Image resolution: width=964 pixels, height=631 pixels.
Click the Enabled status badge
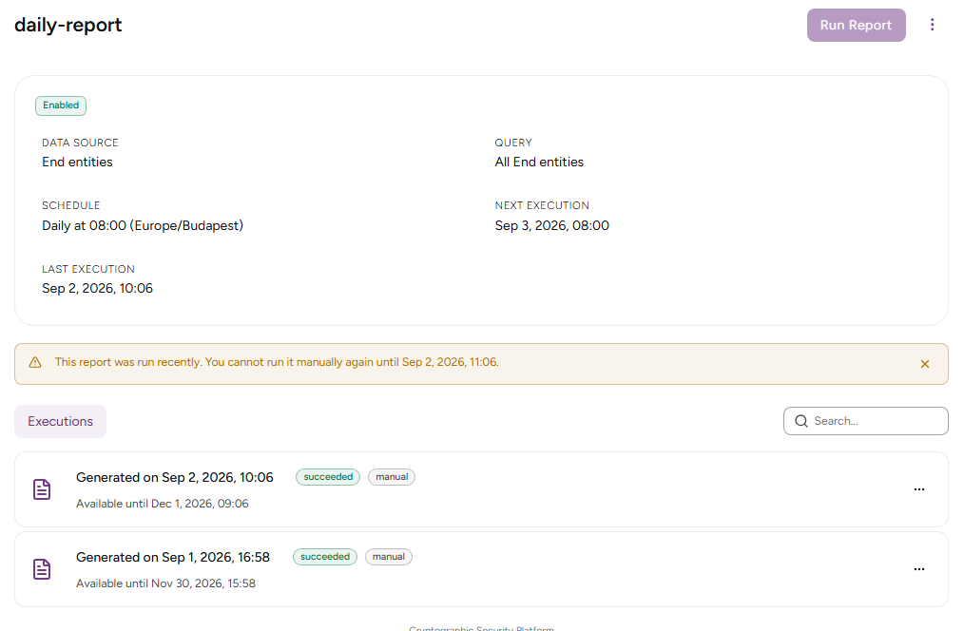pos(61,105)
